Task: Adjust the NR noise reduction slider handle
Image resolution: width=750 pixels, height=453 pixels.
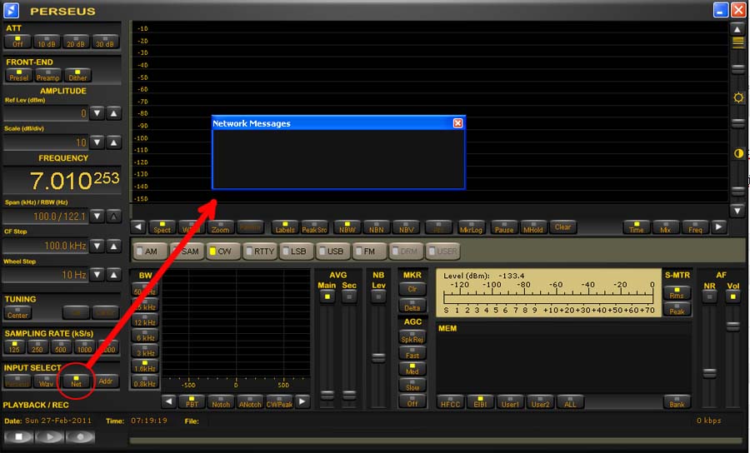Action: (x=710, y=373)
